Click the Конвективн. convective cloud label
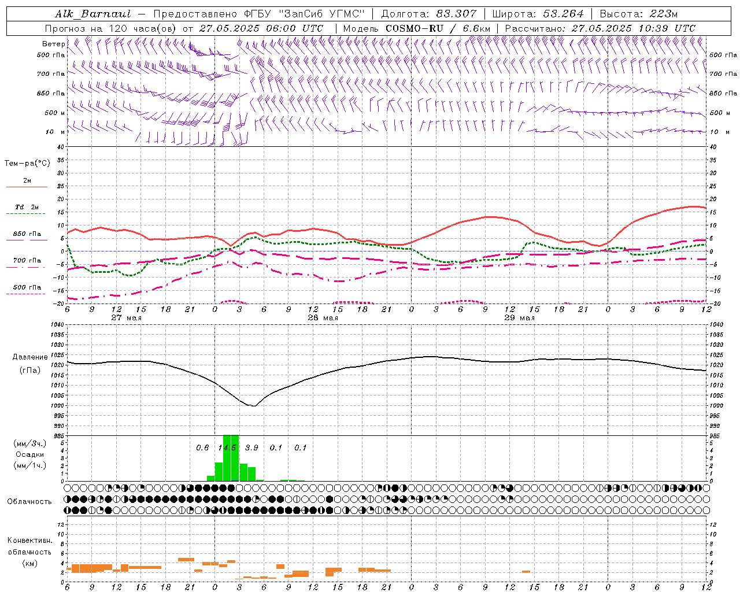Image resolution: width=740 pixels, height=592 pixels. point(29,541)
